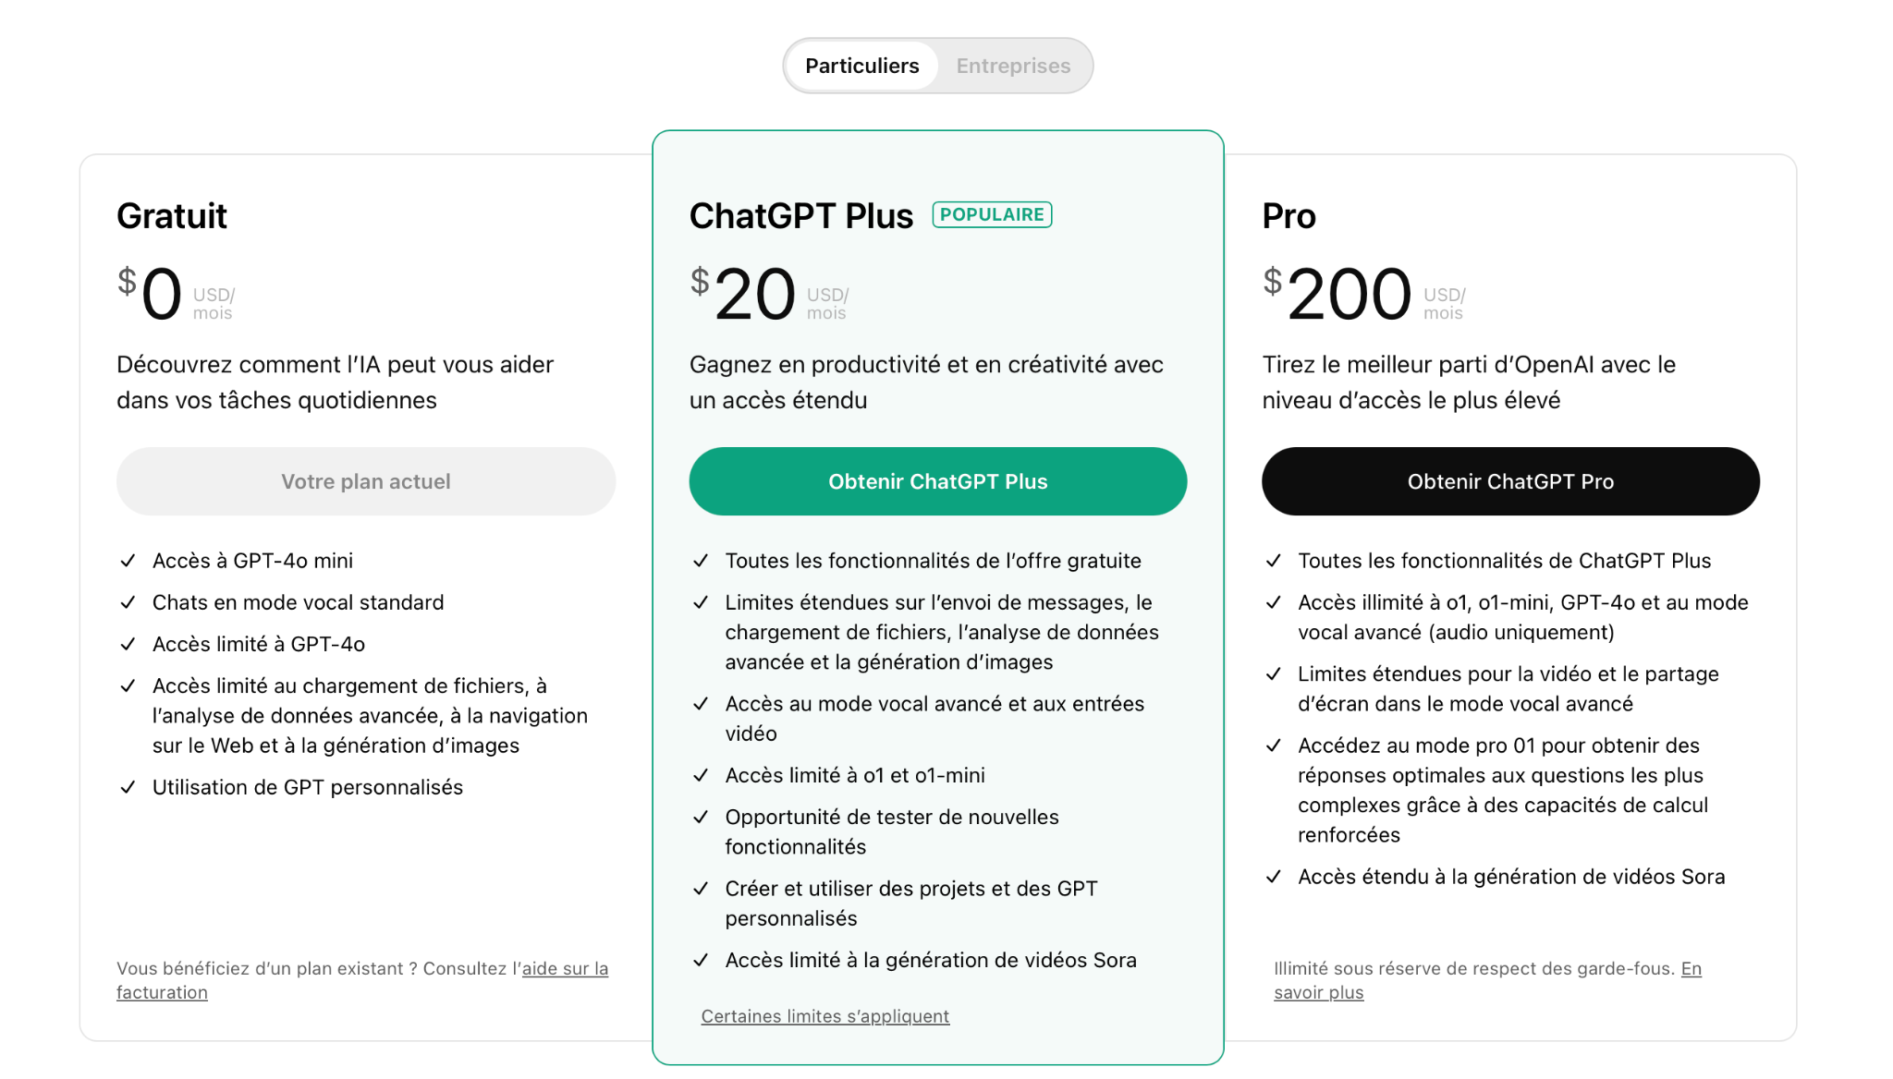Click the checkmark beside Toutes les fonctionnalités de ChatGPT Plus
Screen dimensions: 1893x1079
[1274, 561]
